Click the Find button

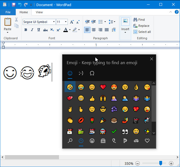[x=139, y=20]
